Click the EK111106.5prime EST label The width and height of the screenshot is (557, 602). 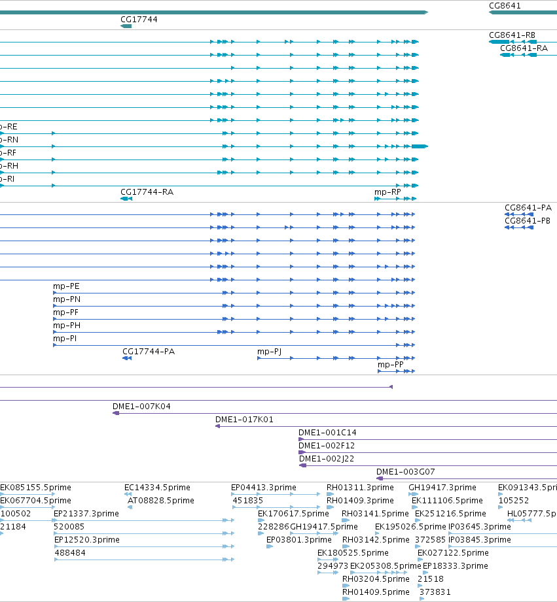click(447, 500)
